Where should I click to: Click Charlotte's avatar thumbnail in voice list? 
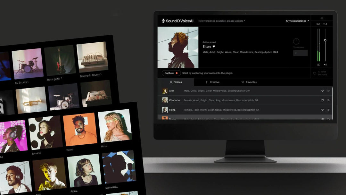[x=165, y=100]
